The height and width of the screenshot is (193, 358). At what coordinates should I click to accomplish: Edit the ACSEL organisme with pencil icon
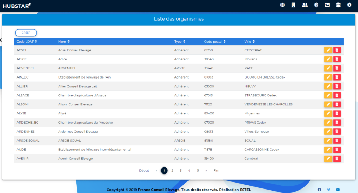coord(328,50)
